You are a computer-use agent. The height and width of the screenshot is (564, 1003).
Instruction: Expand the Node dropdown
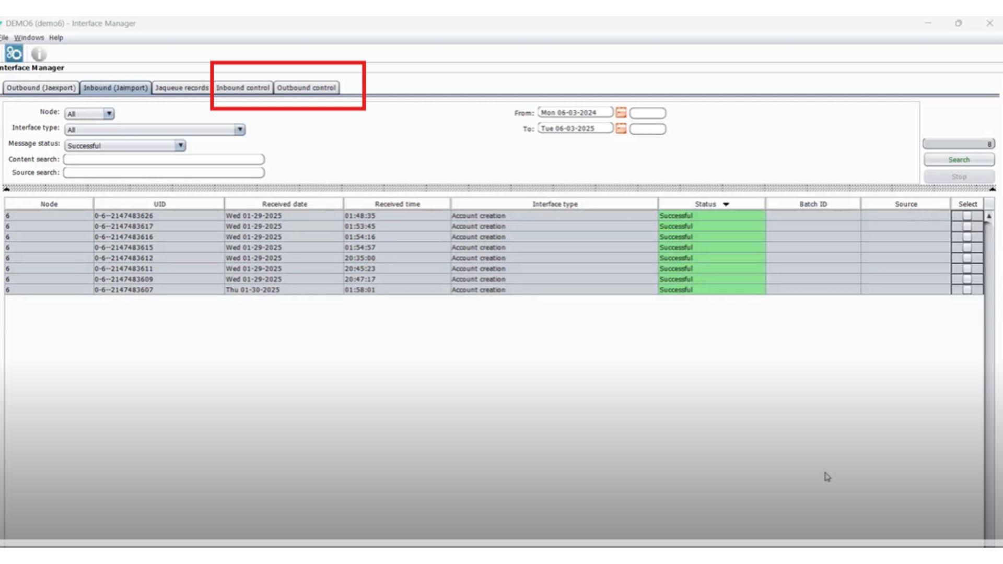(109, 113)
